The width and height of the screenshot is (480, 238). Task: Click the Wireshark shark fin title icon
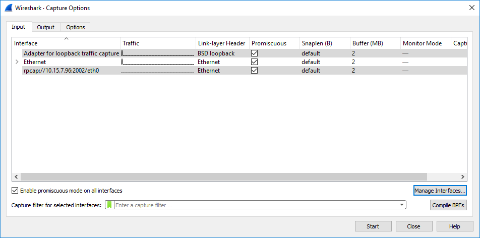pos(8,8)
